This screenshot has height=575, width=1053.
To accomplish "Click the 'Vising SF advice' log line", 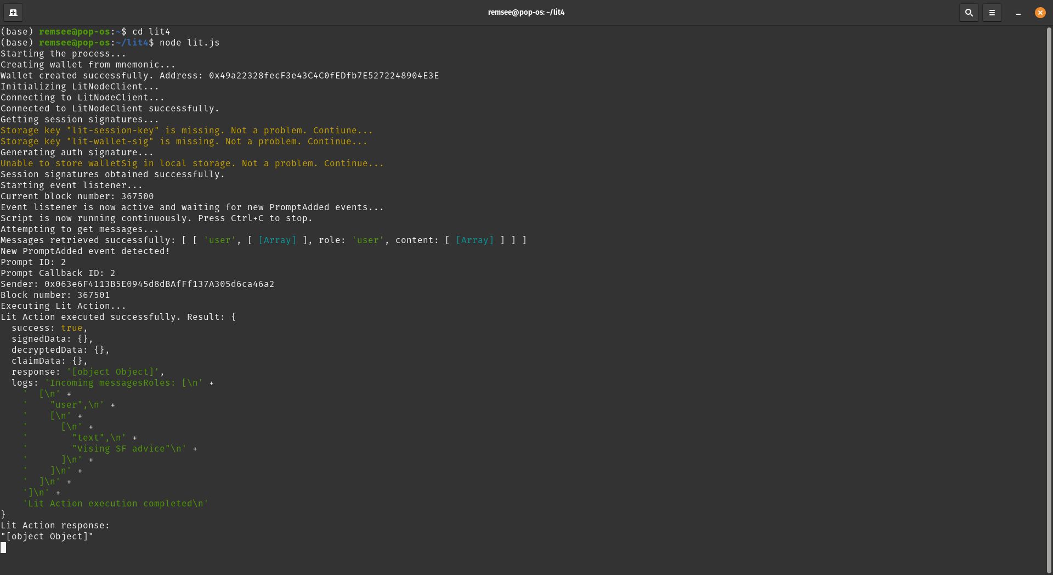I will click(110, 449).
